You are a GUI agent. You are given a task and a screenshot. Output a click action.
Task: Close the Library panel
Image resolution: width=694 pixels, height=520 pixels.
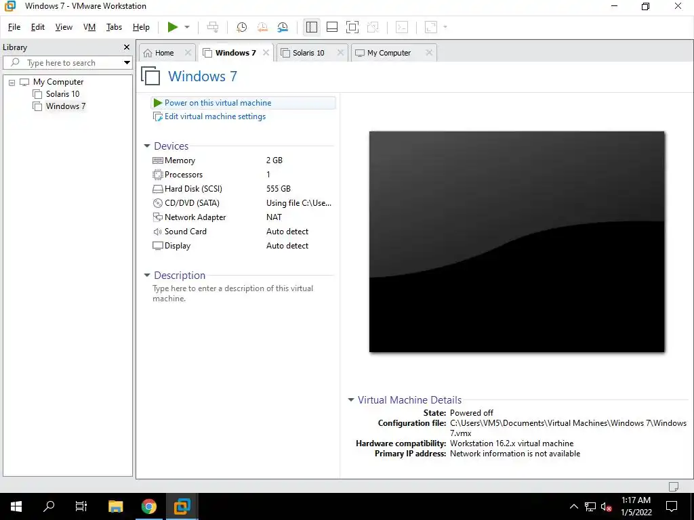(x=127, y=47)
